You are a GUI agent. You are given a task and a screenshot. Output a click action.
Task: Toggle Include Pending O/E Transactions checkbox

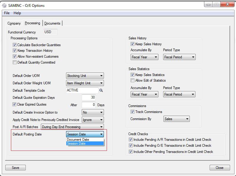click(131, 146)
